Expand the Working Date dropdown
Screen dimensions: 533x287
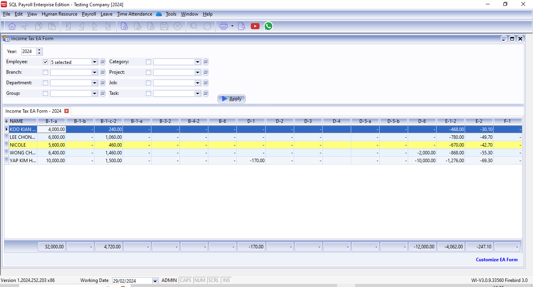coord(155,281)
